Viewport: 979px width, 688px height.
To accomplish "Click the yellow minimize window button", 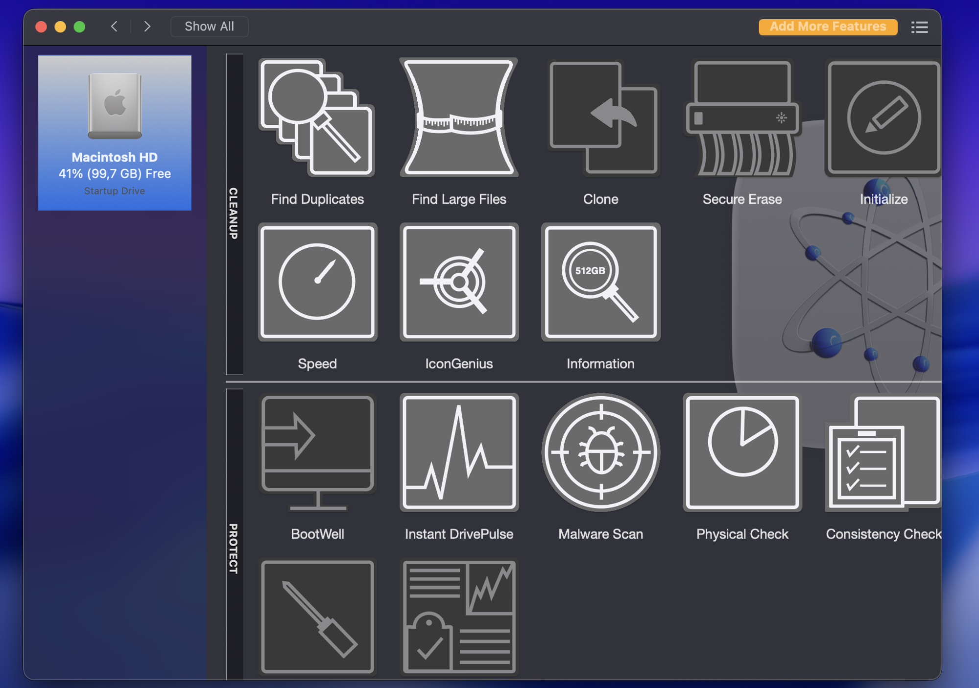I will click(x=60, y=26).
